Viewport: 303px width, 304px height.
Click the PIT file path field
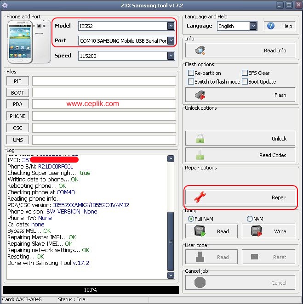click(104, 81)
